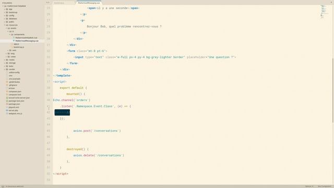Click line number 45 in the gutter
Screen dimensions: 334x188
[x=49, y=131]
